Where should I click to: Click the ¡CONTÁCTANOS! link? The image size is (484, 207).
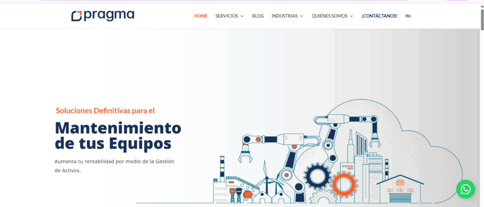[380, 16]
